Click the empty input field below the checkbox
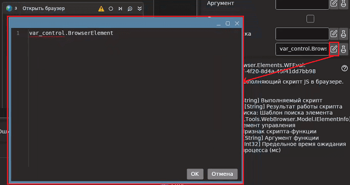 302,34
